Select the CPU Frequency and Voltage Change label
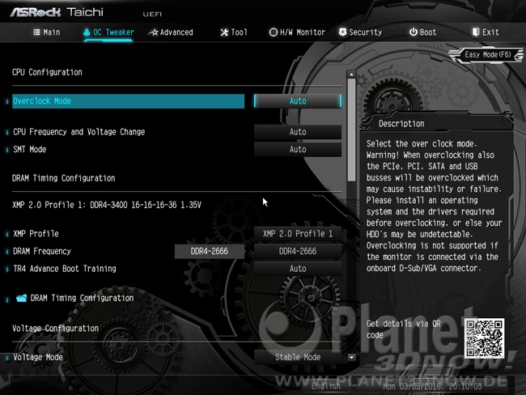Image resolution: width=526 pixels, height=395 pixels. 78,132
